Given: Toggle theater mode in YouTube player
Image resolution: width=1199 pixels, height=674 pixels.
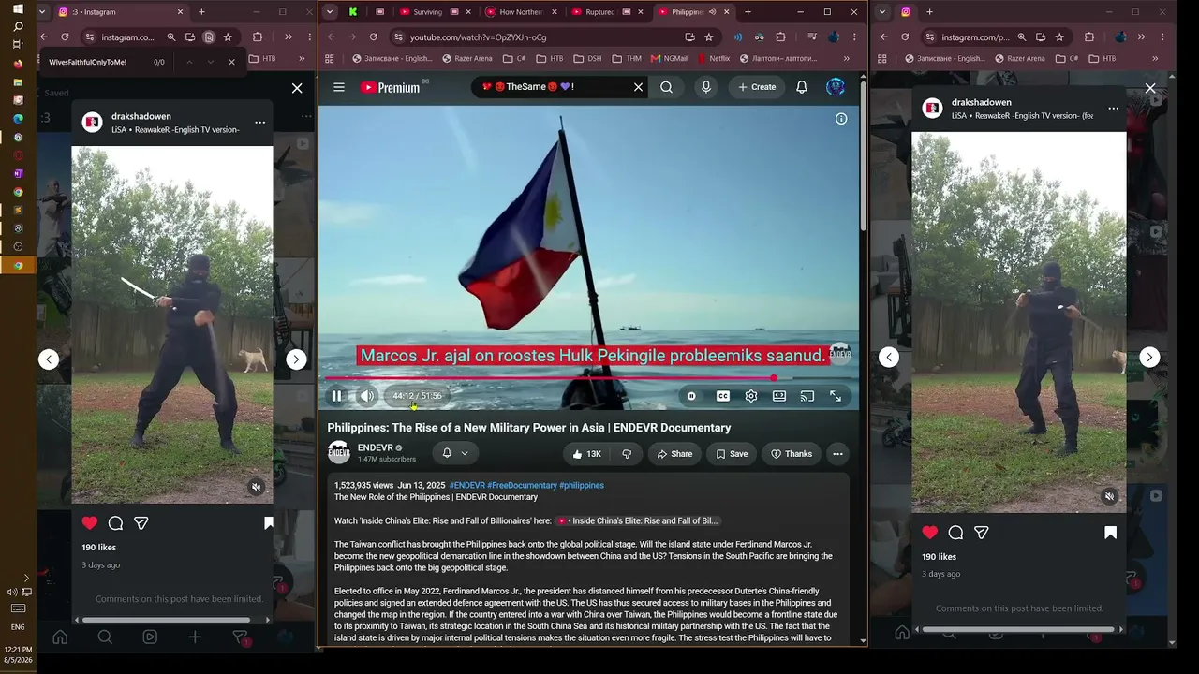Looking at the screenshot, I should (779, 396).
